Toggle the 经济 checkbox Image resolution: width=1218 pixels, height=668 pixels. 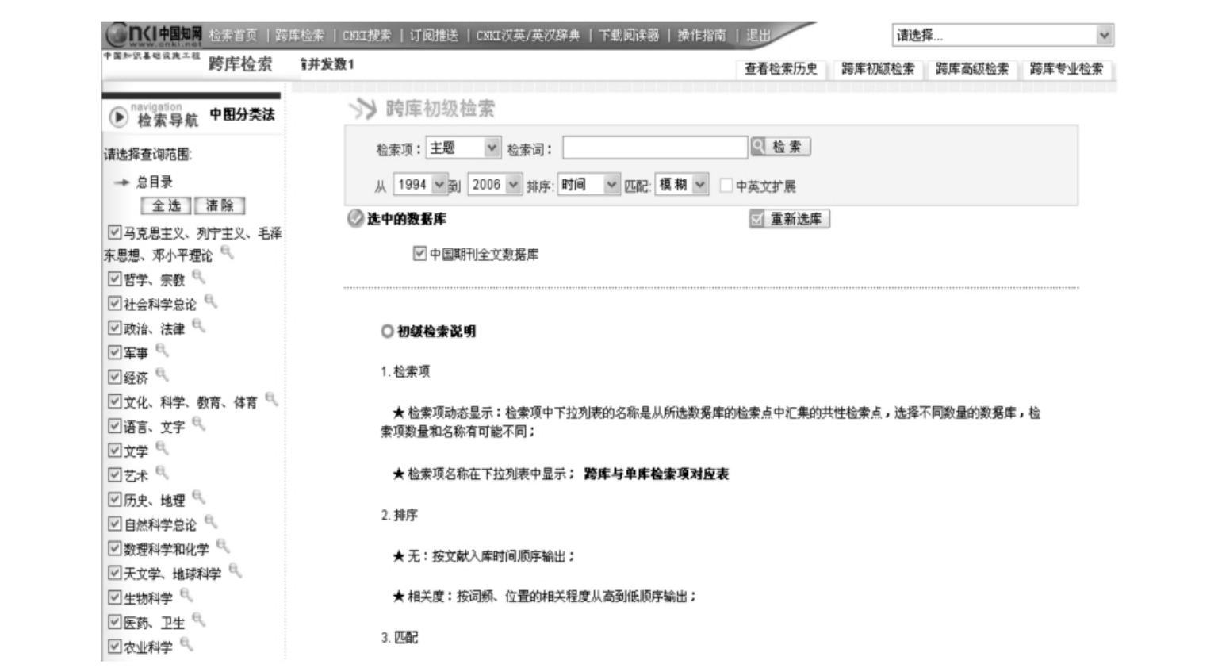pos(114,378)
